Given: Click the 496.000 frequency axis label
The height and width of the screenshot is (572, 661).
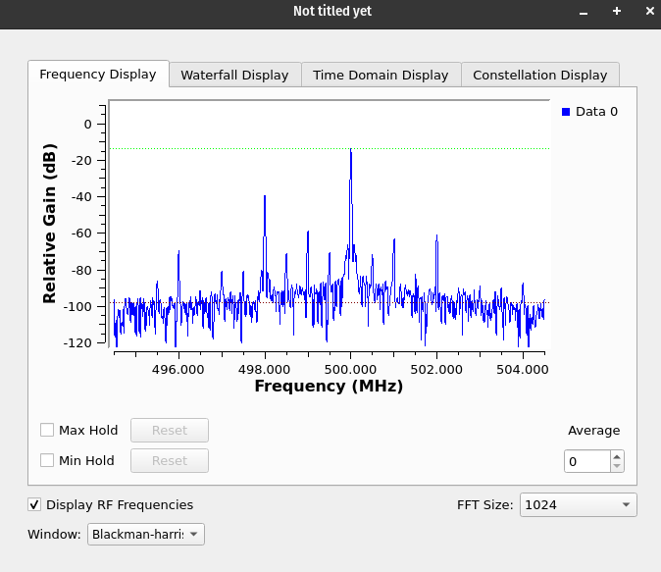Looking at the screenshot, I should click(x=178, y=370).
